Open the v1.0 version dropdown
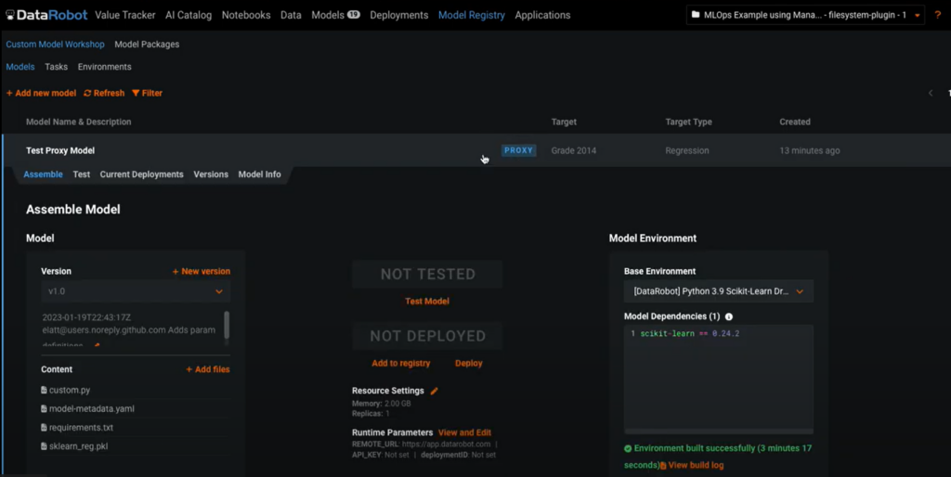Viewport: 951px width, 477px height. coord(136,291)
